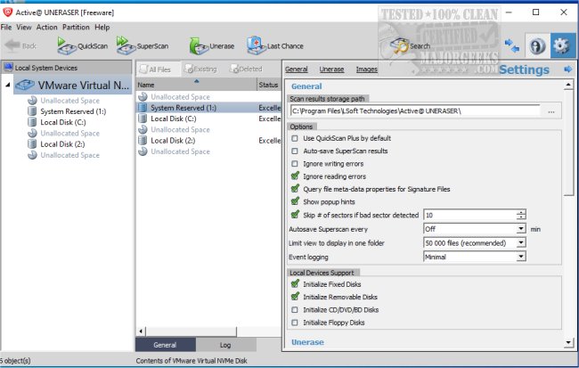Open the Action menu
The image size is (579, 368).
46,27
